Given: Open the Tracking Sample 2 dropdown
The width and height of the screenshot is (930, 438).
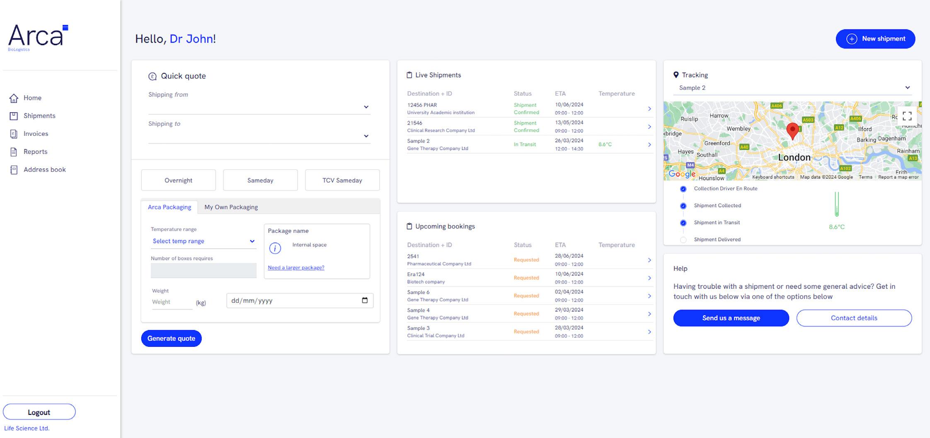Looking at the screenshot, I should (792, 88).
